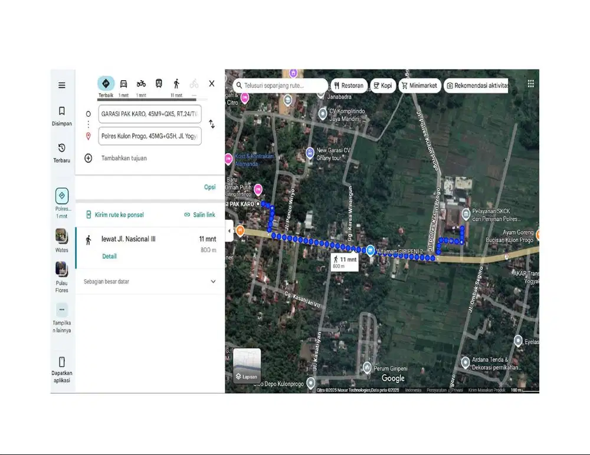Swap start and destination with reverse arrows
This screenshot has height=455, width=590.
[212, 124]
